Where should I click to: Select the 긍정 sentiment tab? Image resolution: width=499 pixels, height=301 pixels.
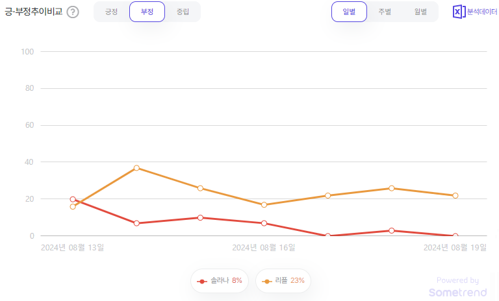pos(111,12)
